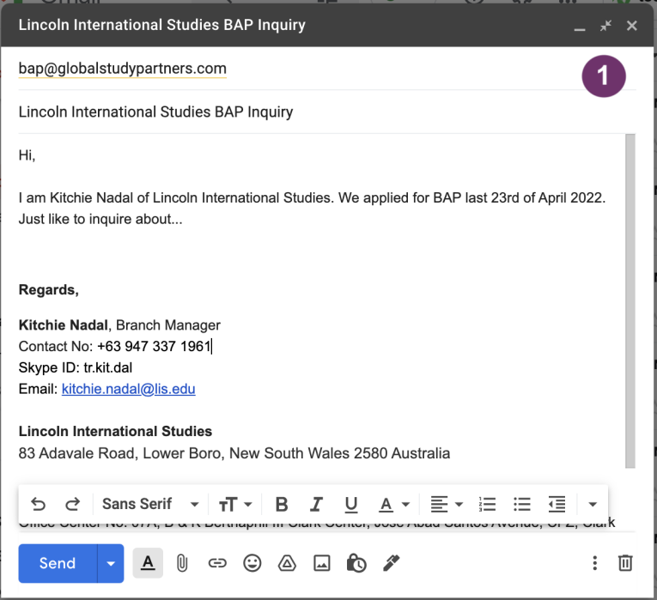Toggle formatting options toolbar button
This screenshot has height=600, width=657.
tap(148, 563)
